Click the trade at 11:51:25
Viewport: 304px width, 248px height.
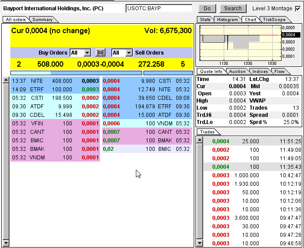(x=252, y=141)
